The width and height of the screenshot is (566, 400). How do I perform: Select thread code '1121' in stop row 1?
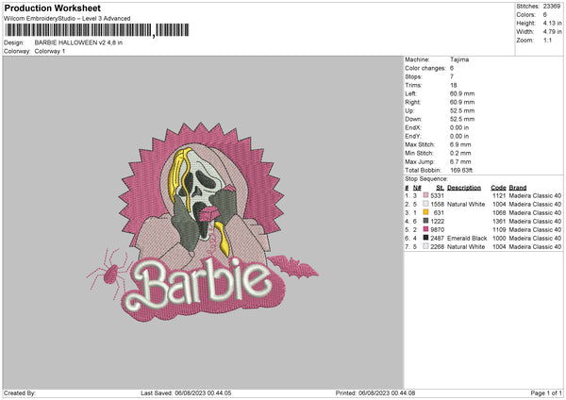click(x=499, y=195)
